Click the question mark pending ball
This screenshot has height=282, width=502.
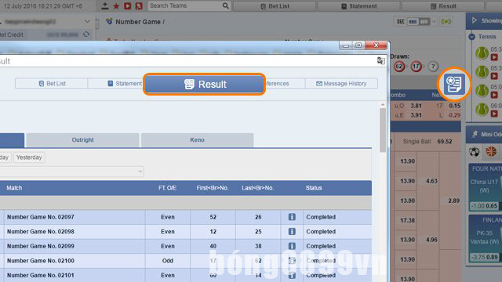(433, 67)
